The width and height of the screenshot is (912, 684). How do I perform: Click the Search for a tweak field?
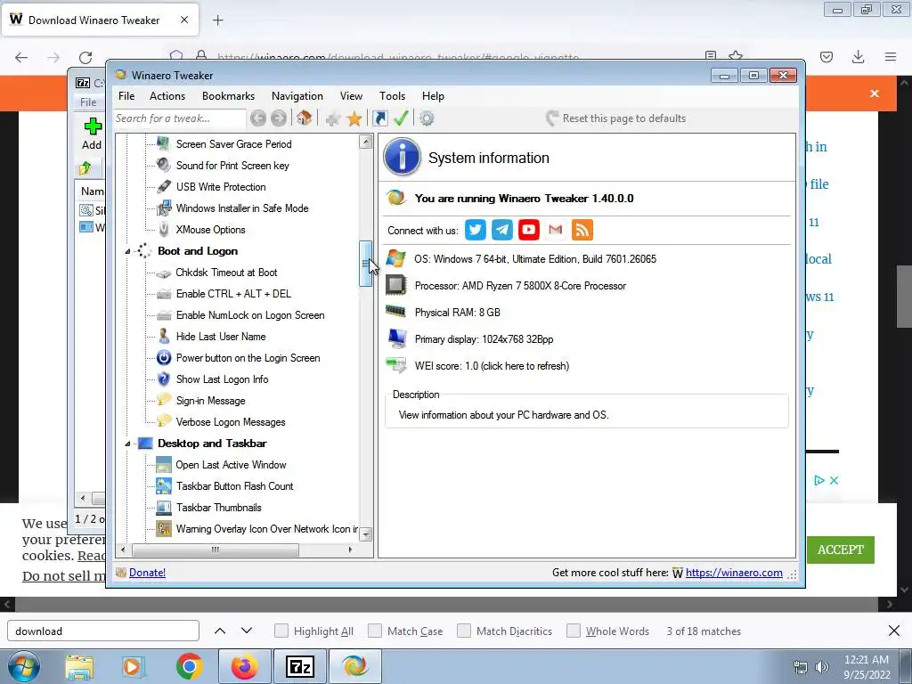[180, 118]
